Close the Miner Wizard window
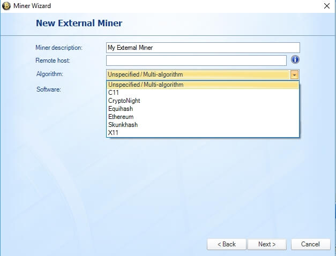This screenshot has height=256, width=336. [327, 6]
